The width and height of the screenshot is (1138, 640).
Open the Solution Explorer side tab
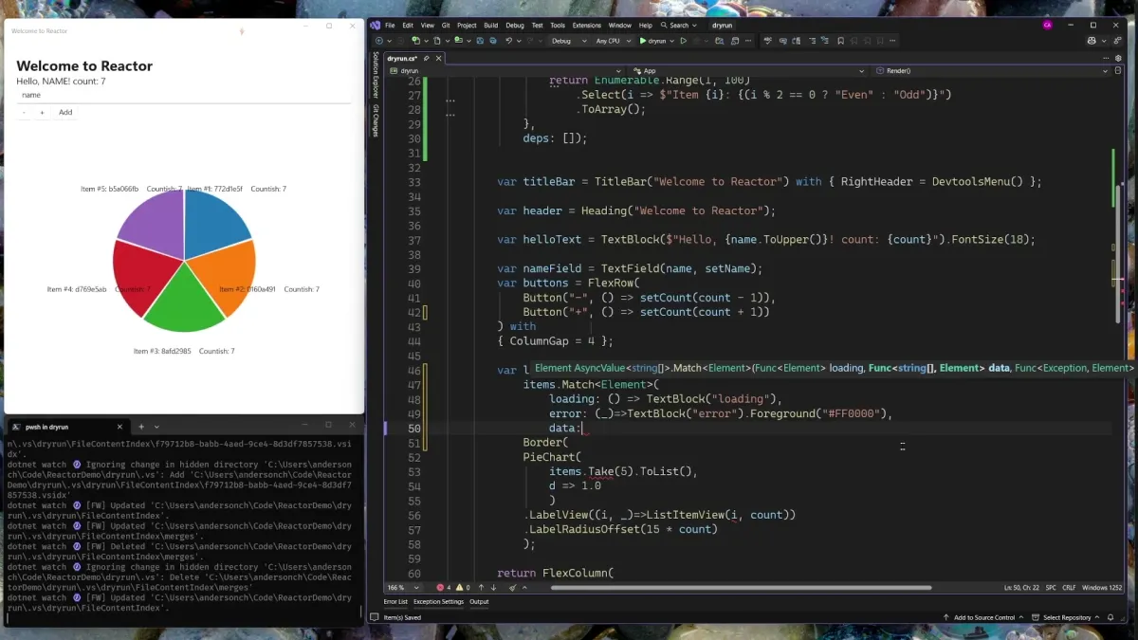(x=375, y=75)
